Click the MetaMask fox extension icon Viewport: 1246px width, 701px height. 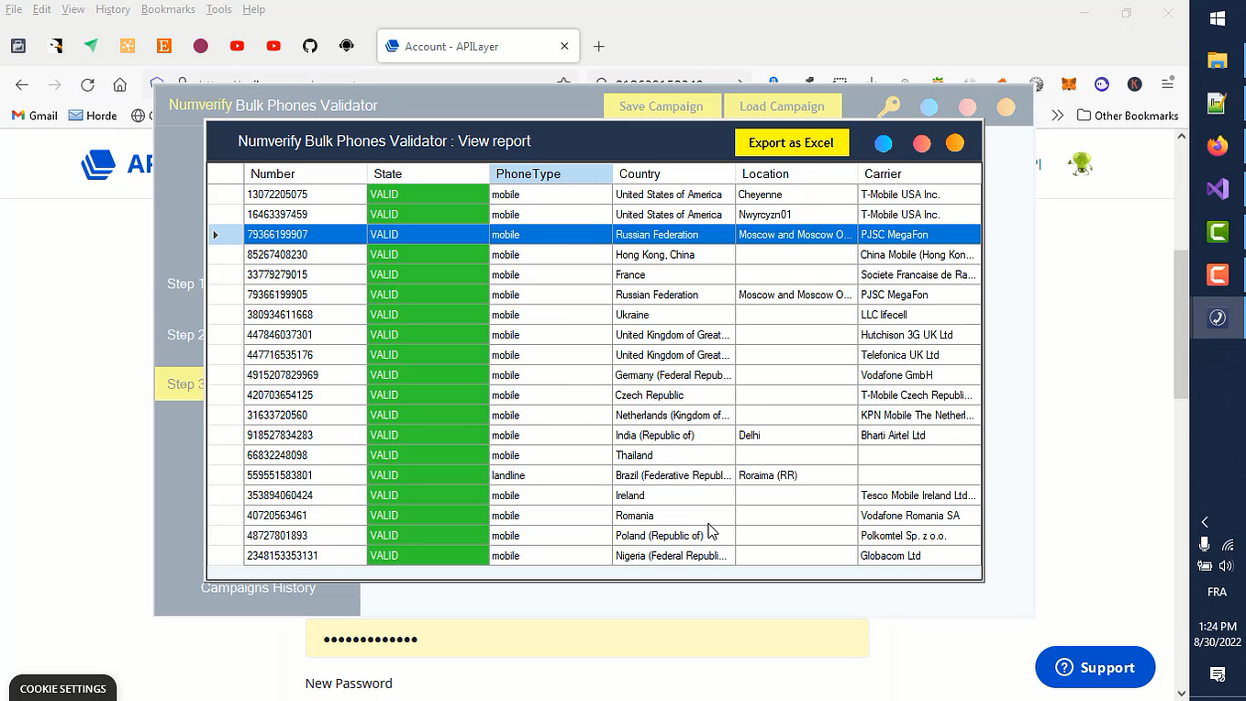[1067, 83]
